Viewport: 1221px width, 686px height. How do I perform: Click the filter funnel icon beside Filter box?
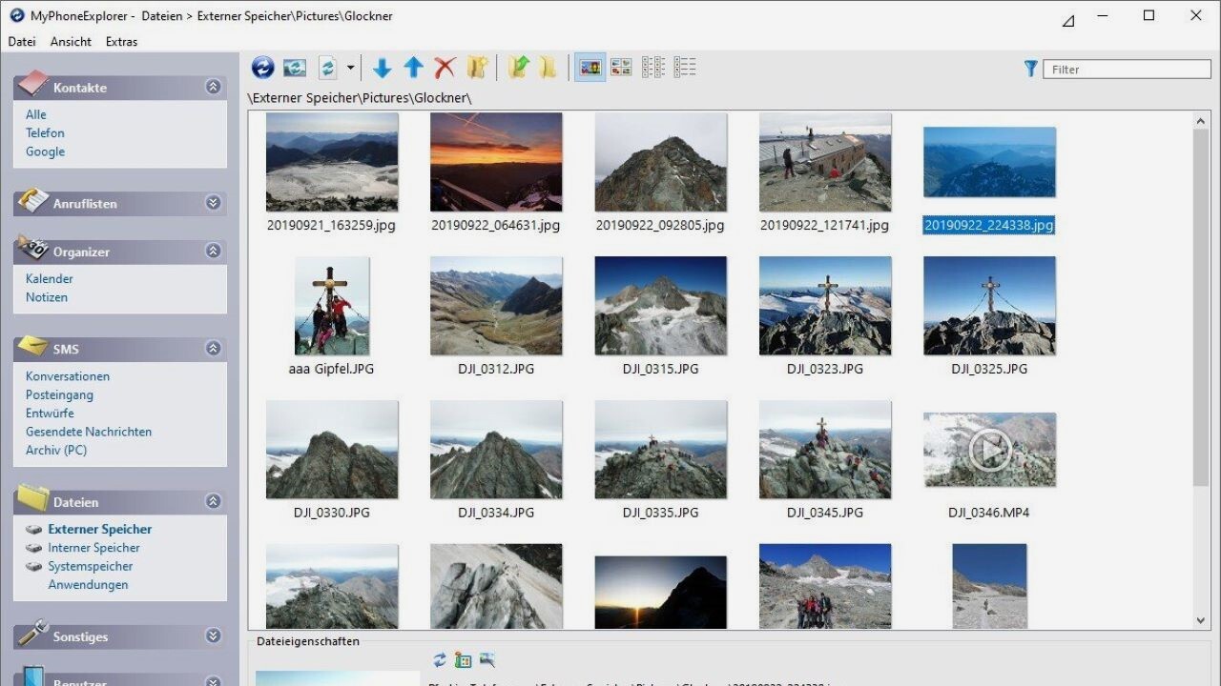coord(1030,68)
